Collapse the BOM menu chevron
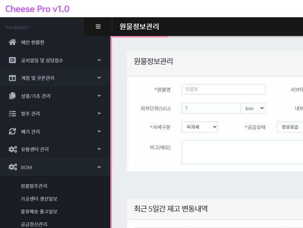 coord(99,167)
